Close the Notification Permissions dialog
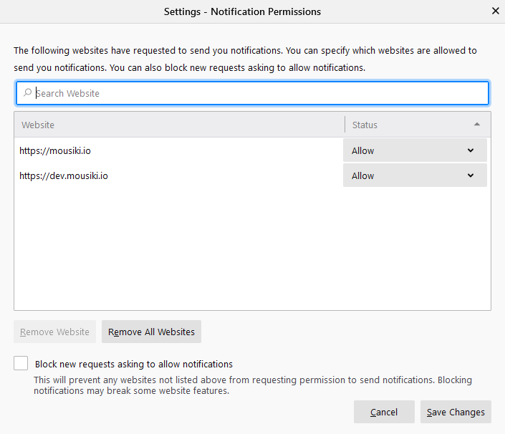The width and height of the screenshot is (505, 434). [496, 11]
